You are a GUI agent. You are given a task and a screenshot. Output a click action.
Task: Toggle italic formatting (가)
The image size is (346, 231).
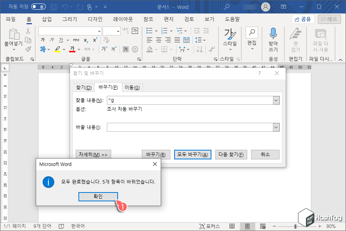point(51,39)
